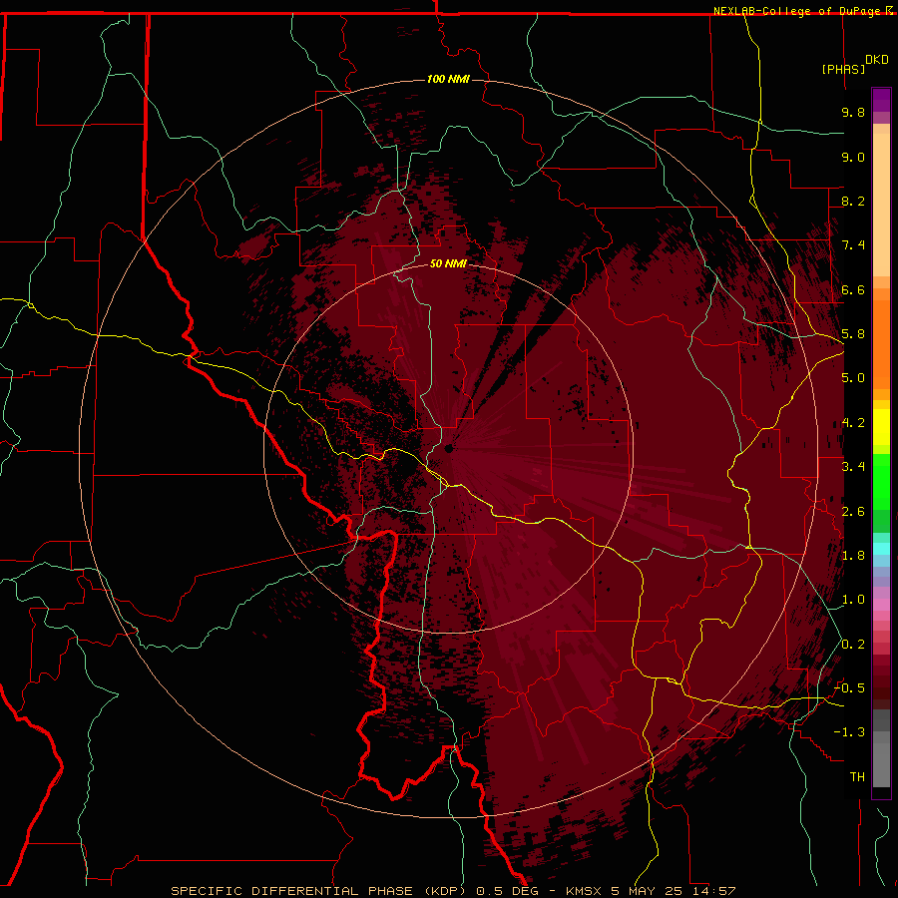Click the 7.4 value on the scale
This screenshot has height=898, width=898.
pos(853,245)
